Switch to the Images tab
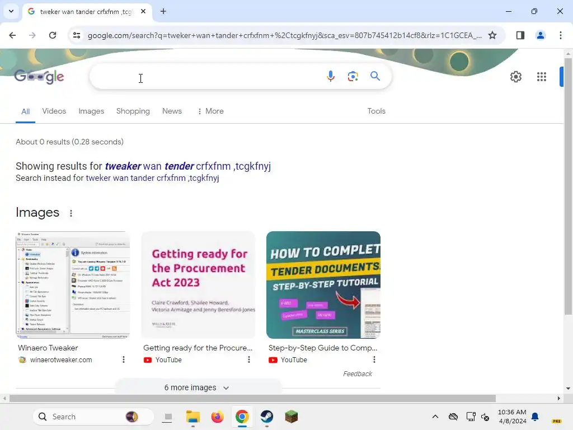This screenshot has width=573, height=430. [x=91, y=111]
